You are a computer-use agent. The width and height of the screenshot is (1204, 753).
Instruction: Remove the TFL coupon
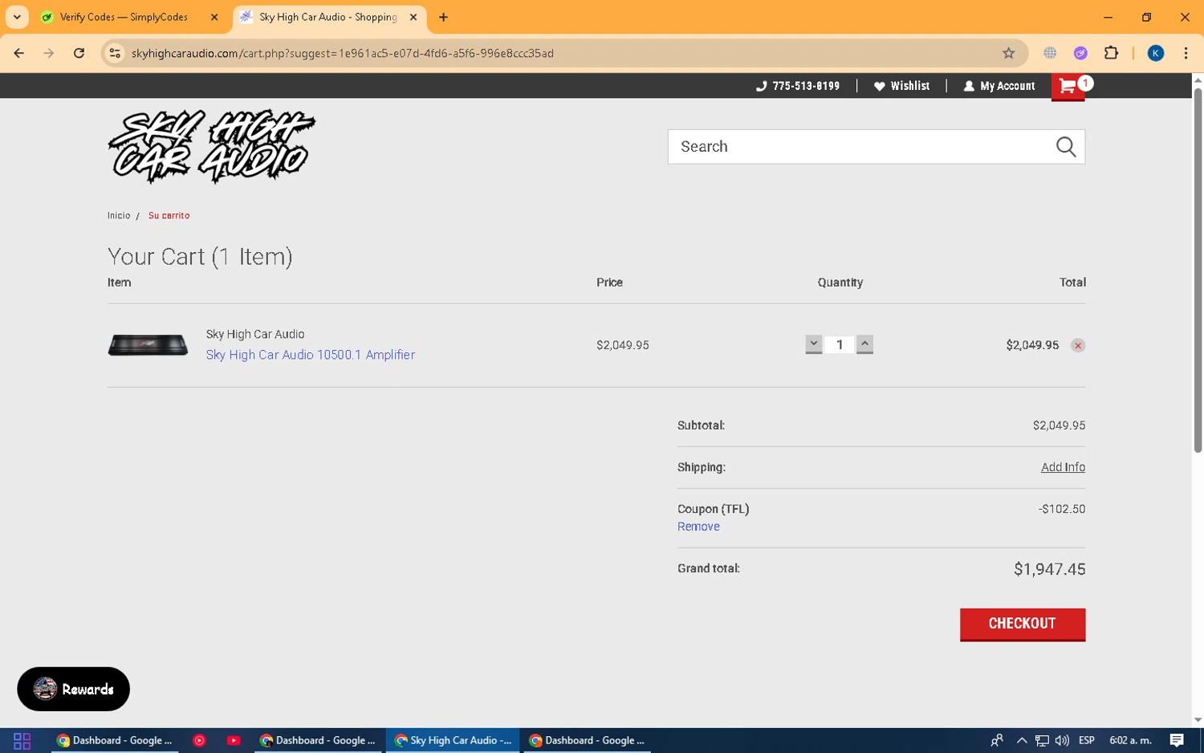(x=698, y=527)
